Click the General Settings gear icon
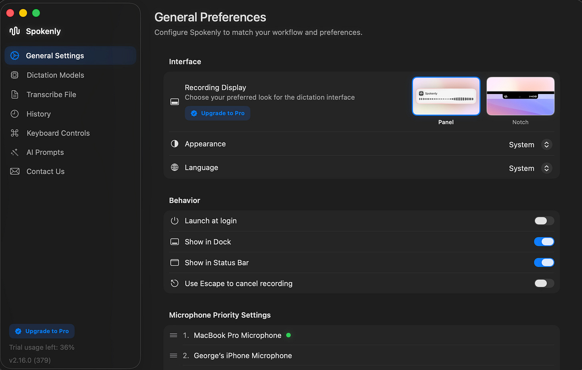Viewport: 582px width, 370px height. point(15,56)
